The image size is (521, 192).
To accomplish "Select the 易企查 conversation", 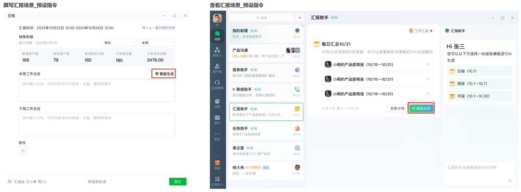I will coord(266,151).
